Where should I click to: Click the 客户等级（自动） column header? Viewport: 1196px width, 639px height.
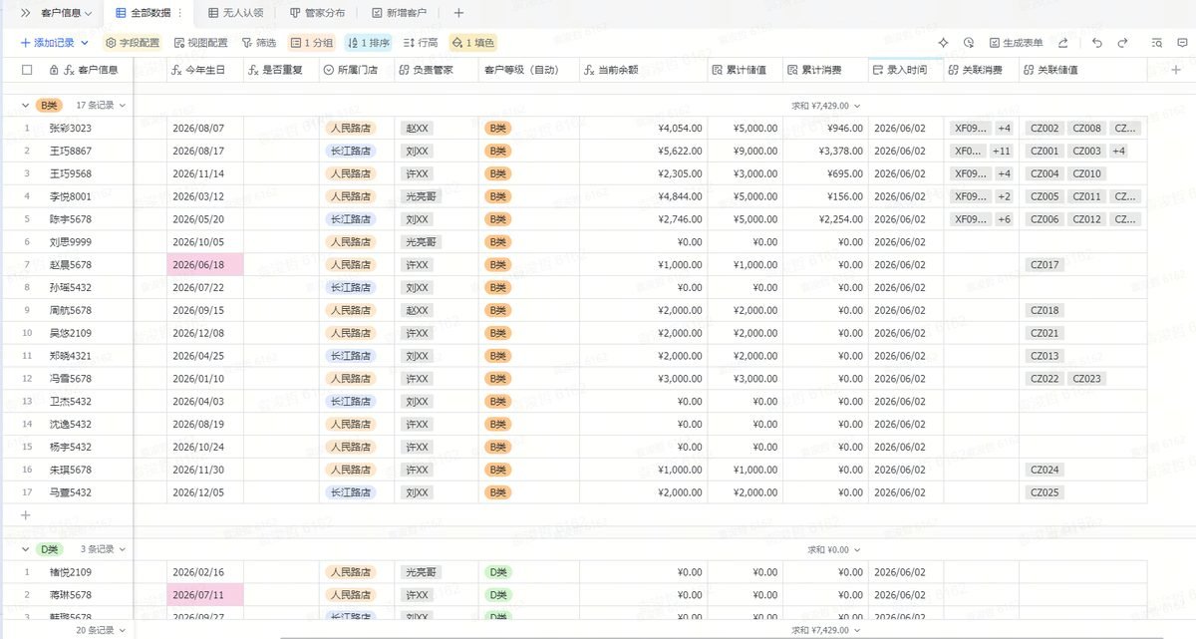[x=529, y=70]
